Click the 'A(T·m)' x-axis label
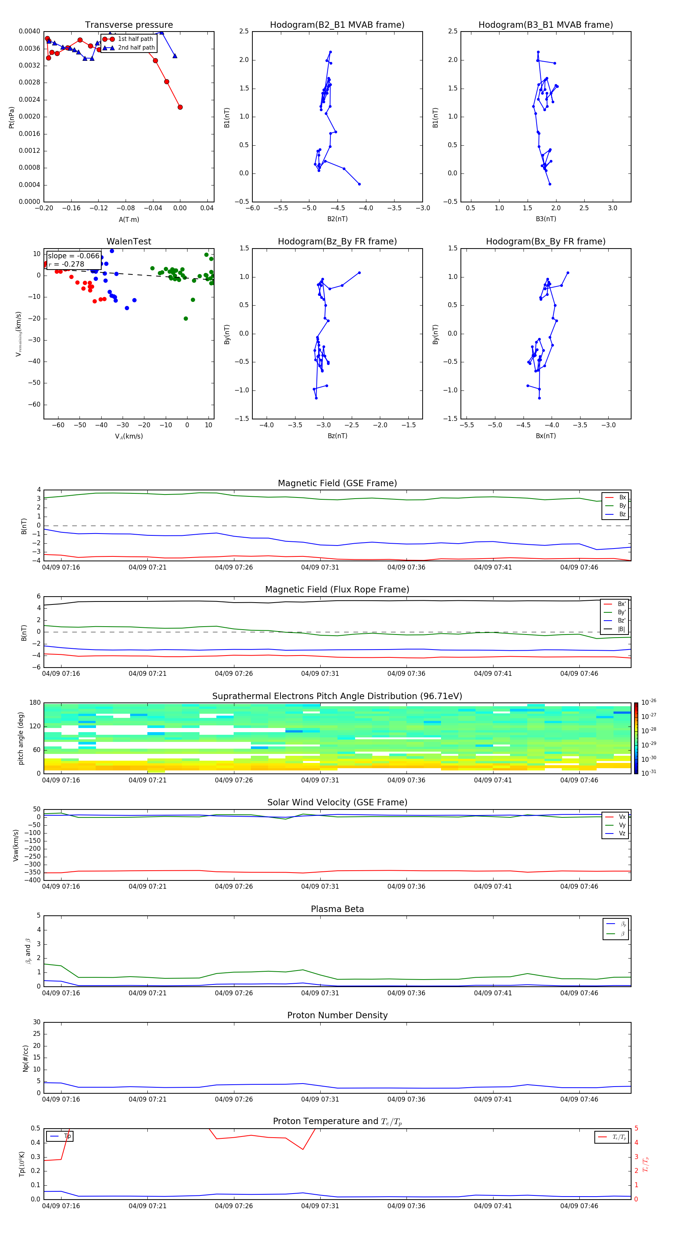Viewport: 675px width, 1239px height. (129, 219)
